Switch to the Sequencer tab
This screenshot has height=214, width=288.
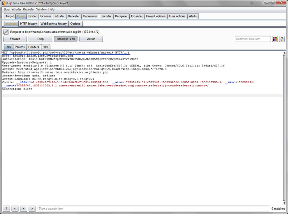(90, 16)
